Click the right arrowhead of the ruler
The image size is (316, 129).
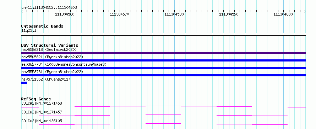point(305,11)
